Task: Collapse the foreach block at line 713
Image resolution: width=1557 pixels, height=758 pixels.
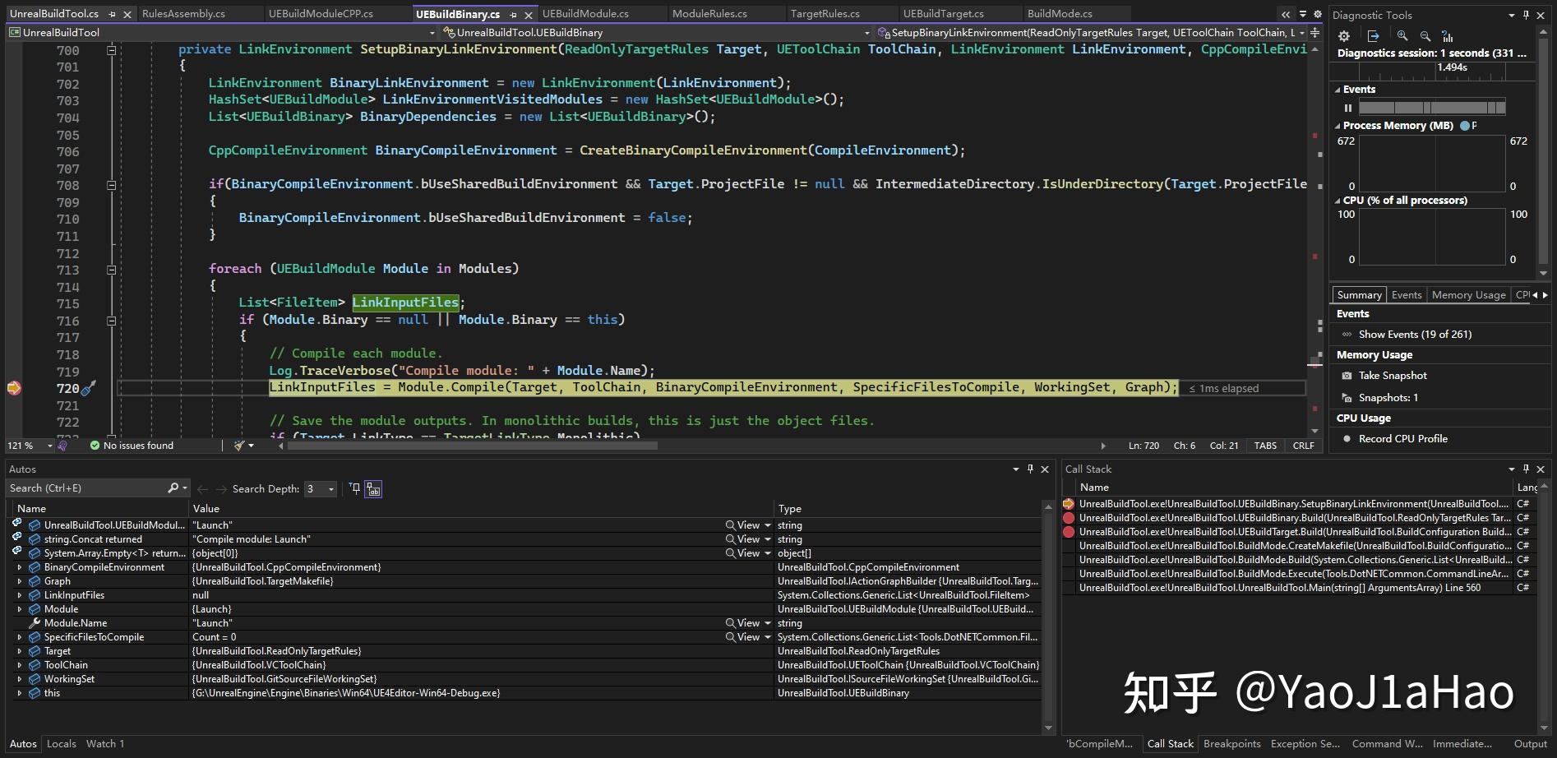Action: pos(111,269)
